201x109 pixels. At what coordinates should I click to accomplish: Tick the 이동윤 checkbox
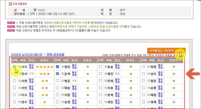pyautogui.click(x=100, y=67)
